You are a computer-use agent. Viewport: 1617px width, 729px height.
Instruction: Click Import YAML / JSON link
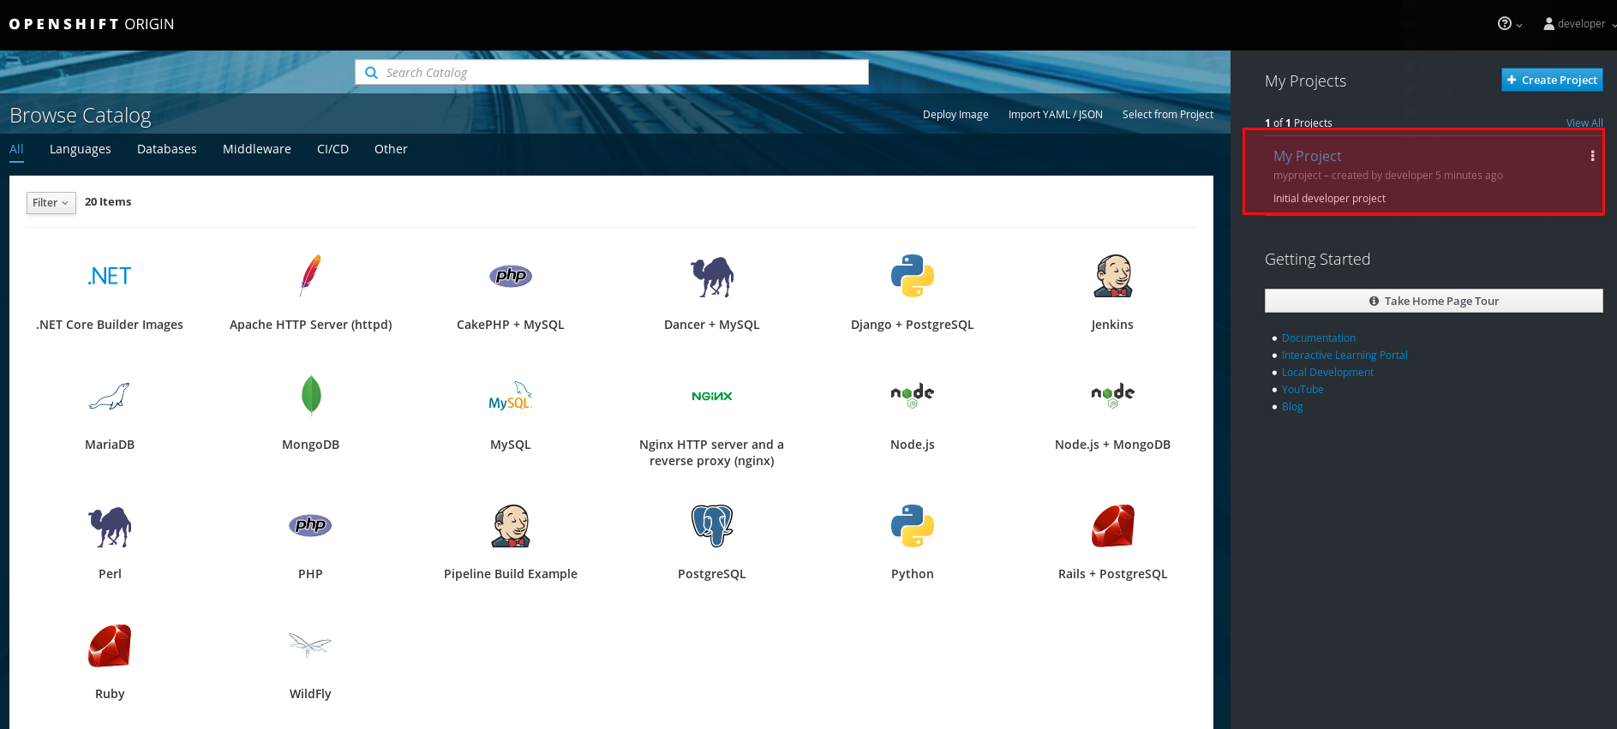tap(1056, 115)
